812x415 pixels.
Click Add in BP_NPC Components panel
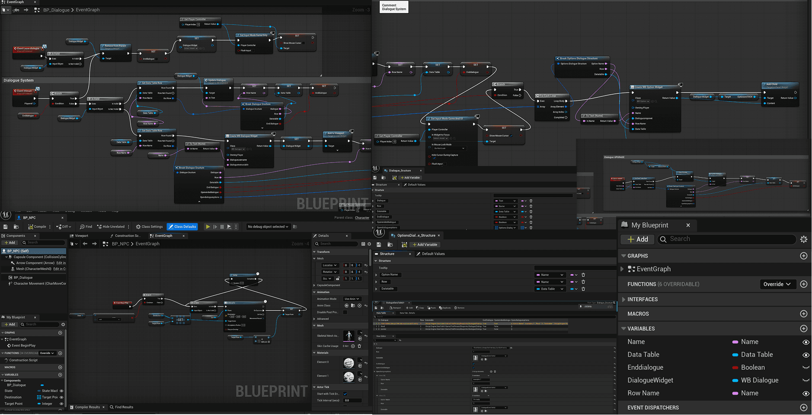point(10,243)
